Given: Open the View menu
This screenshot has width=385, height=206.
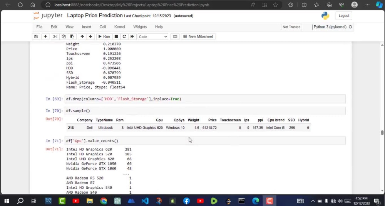Looking at the screenshot, I should click(69, 27).
